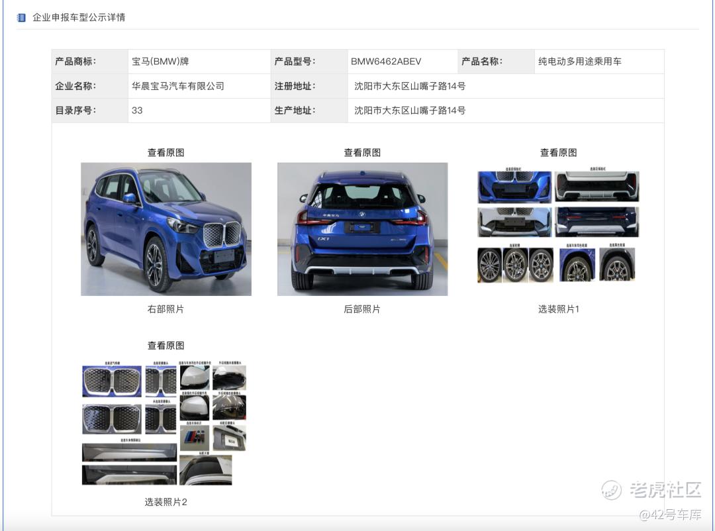Click the 生产地址 value 沈阳市大东区山嘴子路14号
Image resolution: width=715 pixels, height=531 pixels.
click(410, 110)
